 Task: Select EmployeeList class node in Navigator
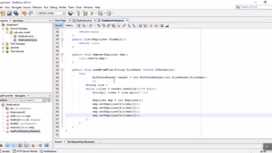[13, 105]
